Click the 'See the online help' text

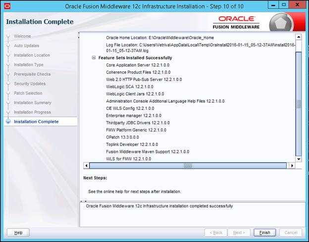pyautogui.click(x=134, y=192)
